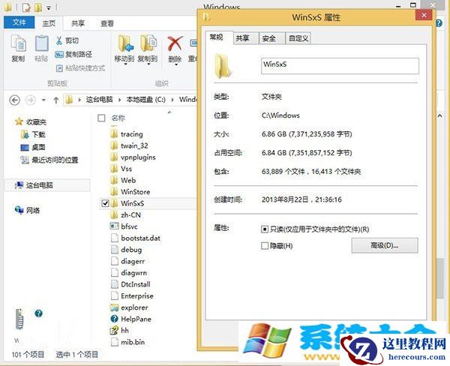Screen dimensions: 450x366
Task: Click scroll up arrow of file list
Action: [x=440, y=115]
